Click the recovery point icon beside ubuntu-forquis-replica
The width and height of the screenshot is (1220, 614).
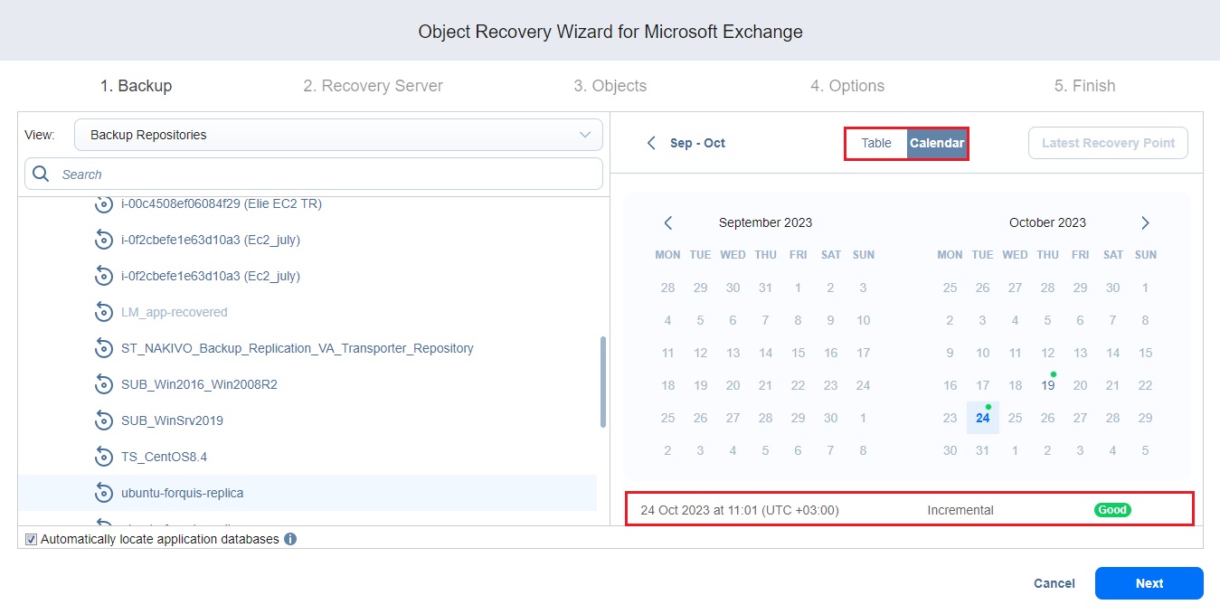point(103,493)
